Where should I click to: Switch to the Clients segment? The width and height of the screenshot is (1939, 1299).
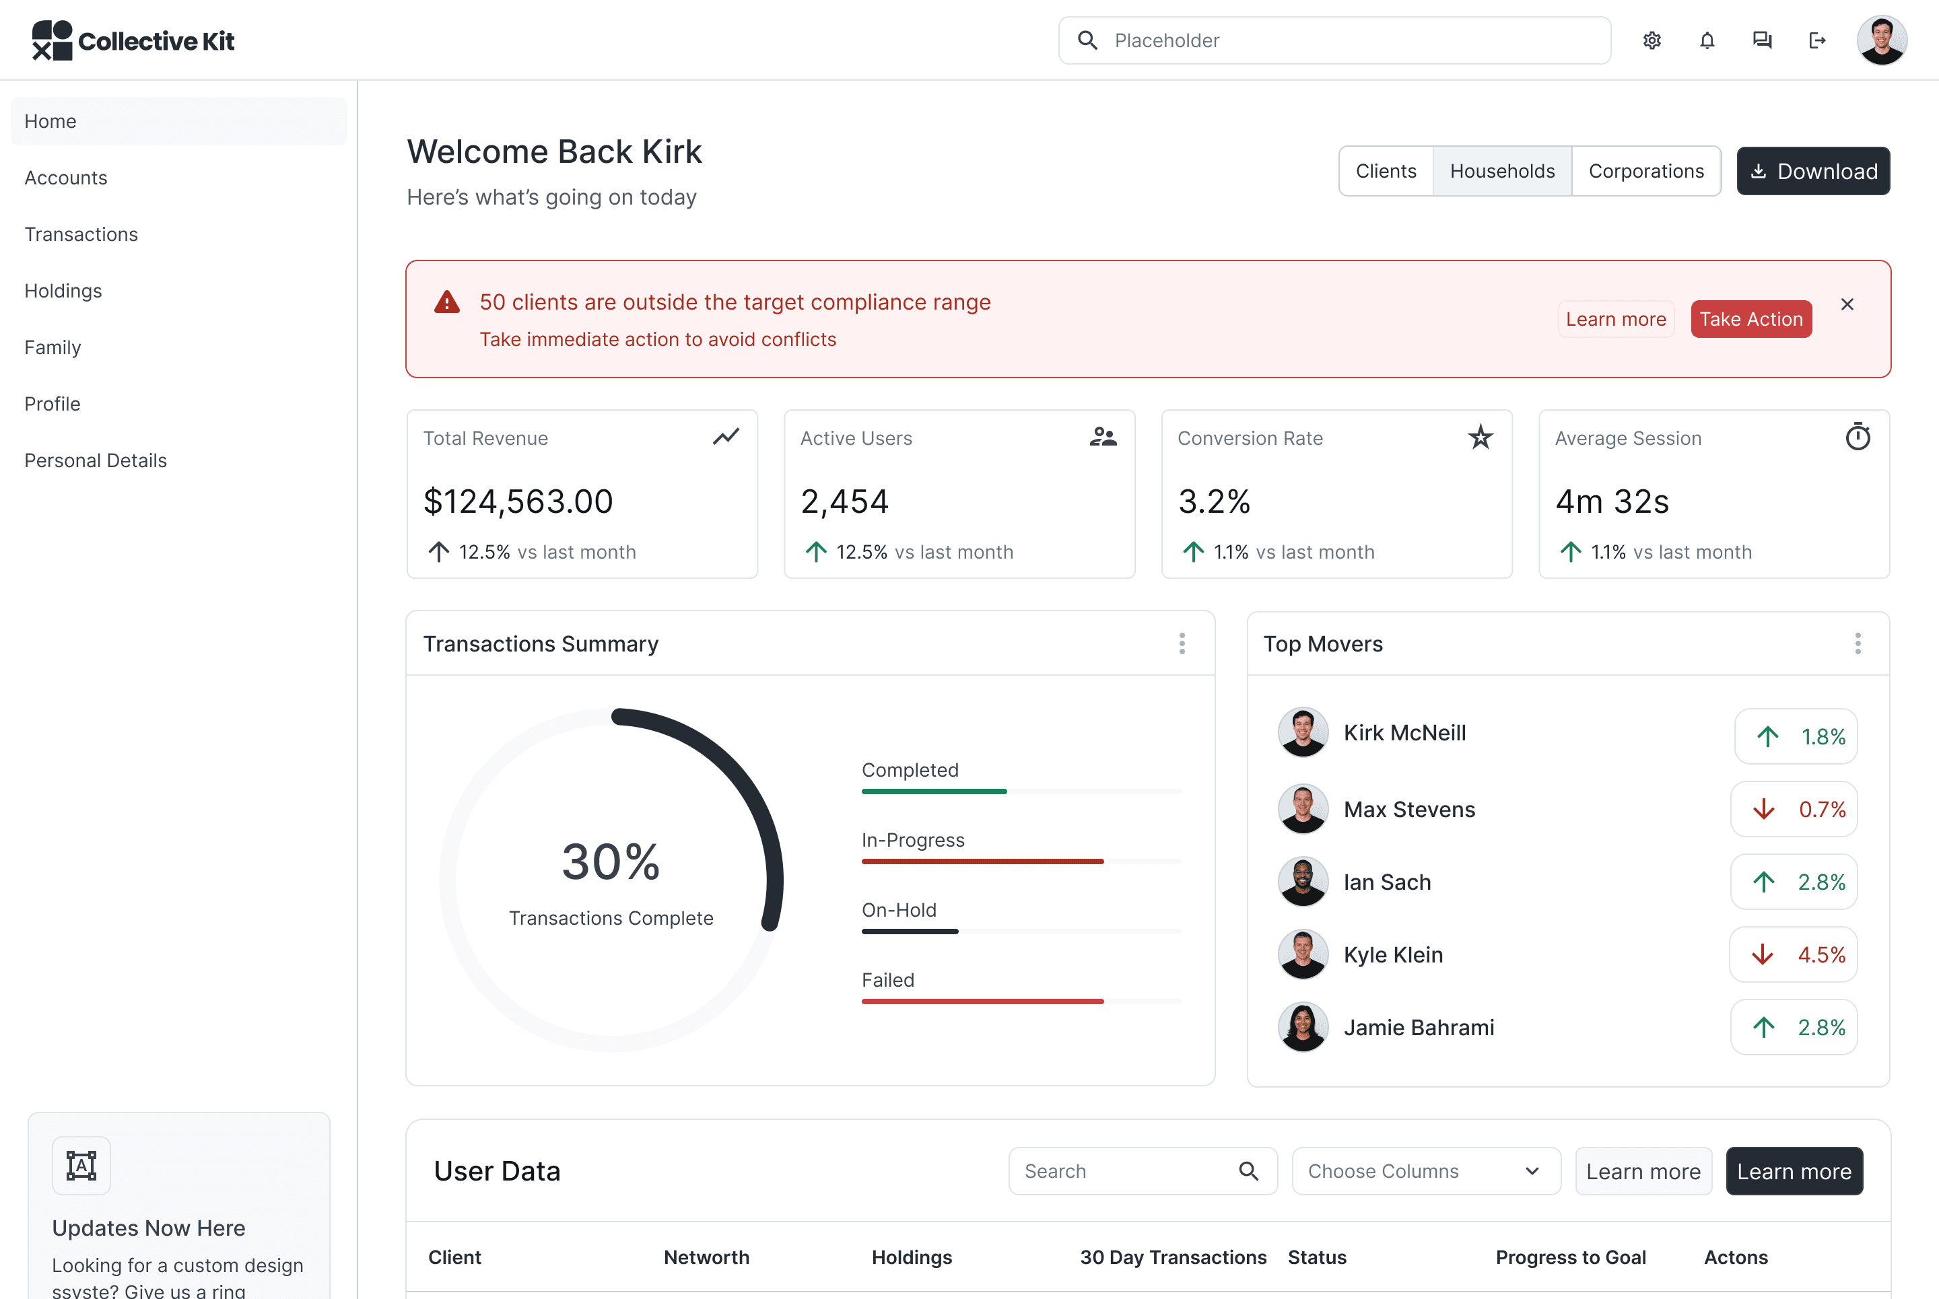point(1386,172)
